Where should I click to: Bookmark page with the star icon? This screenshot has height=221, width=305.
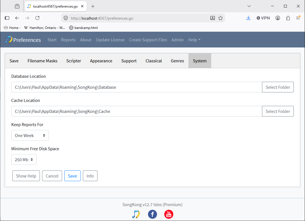[x=220, y=18]
